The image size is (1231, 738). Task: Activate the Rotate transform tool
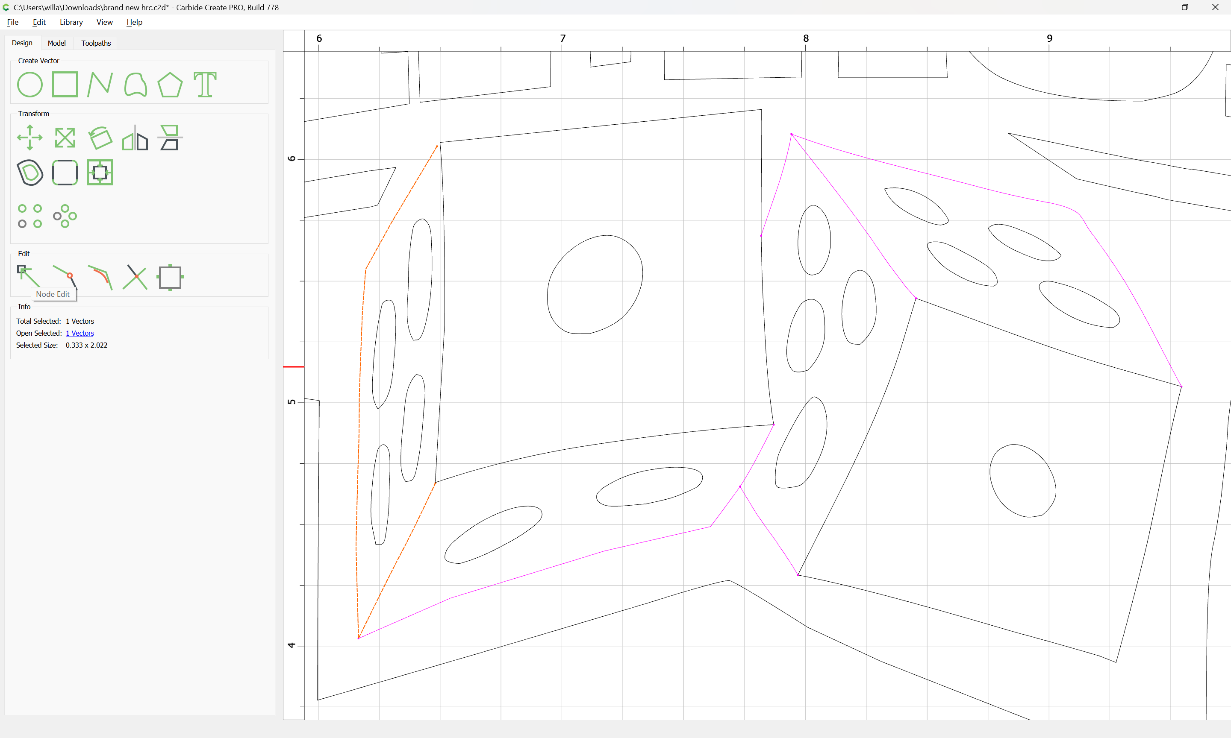click(x=100, y=138)
